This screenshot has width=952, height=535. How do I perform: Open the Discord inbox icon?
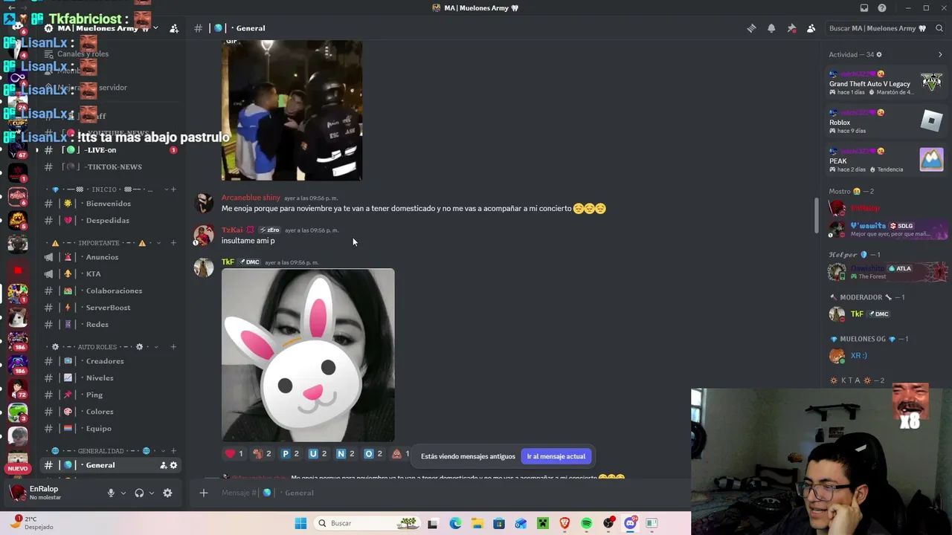click(x=863, y=8)
